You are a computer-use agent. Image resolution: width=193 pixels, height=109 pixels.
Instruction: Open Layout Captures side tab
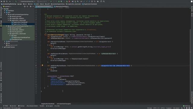tap(1, 98)
